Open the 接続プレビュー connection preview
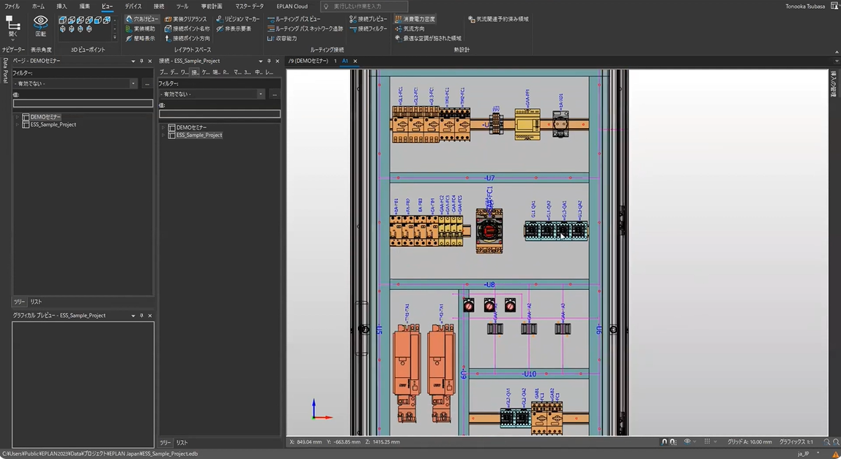The height and width of the screenshot is (459, 841). [374, 18]
